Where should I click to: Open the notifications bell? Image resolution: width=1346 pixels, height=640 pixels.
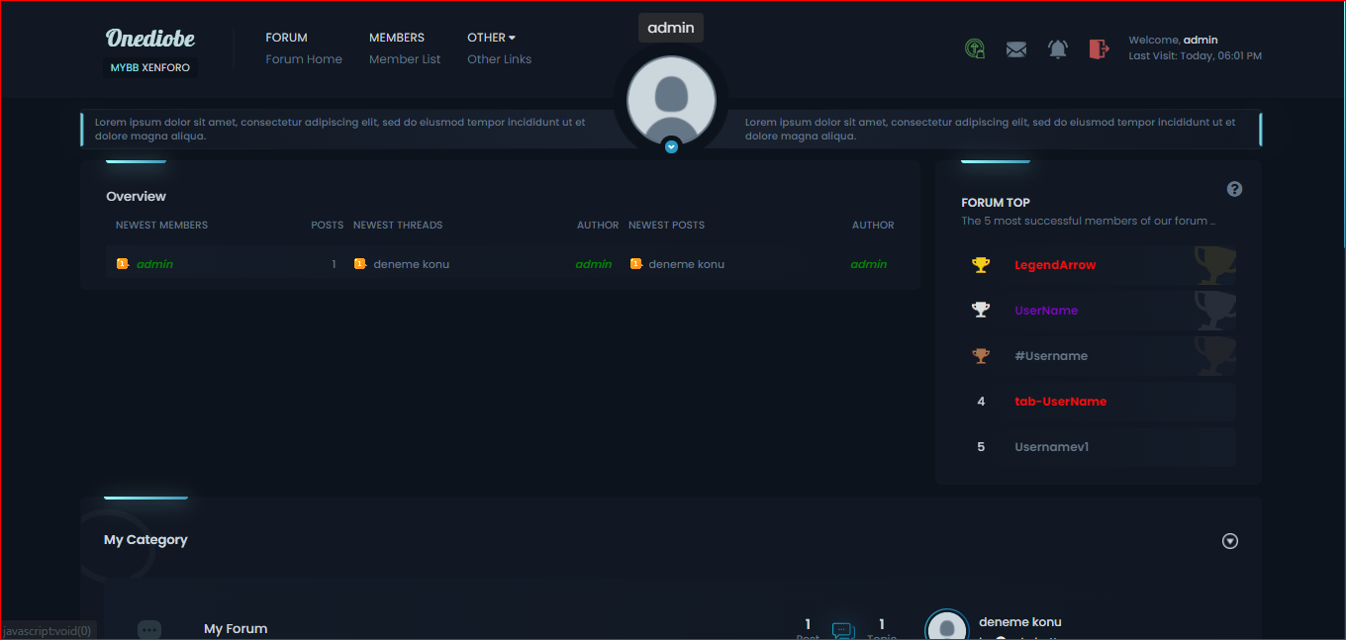click(1058, 49)
